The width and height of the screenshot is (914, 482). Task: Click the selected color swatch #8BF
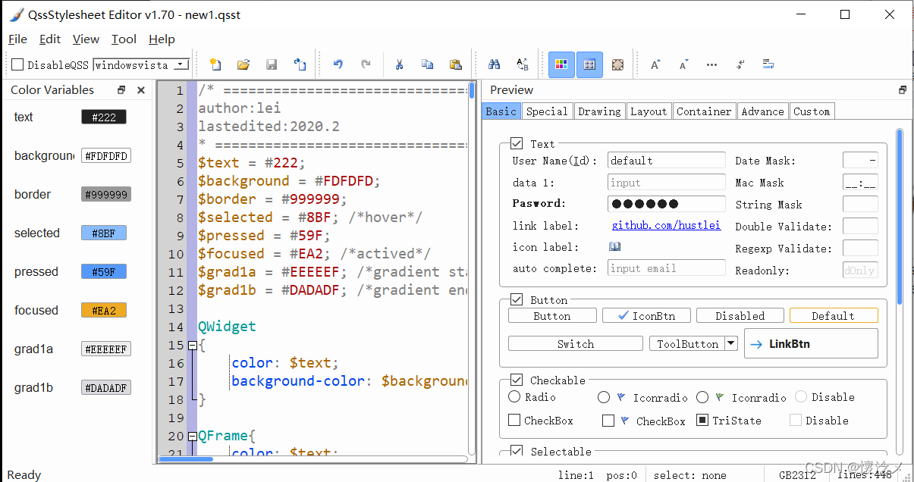[104, 233]
